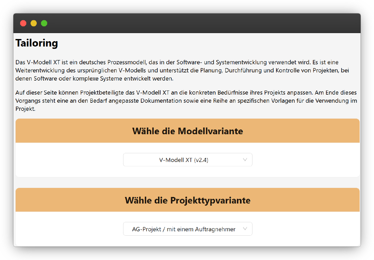
Task: Click the 'Wähle die Modellvariante' header banner
Action: click(188, 131)
